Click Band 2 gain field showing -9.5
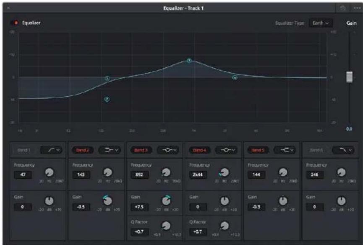Viewport: 363px width, 245px height. (81, 207)
